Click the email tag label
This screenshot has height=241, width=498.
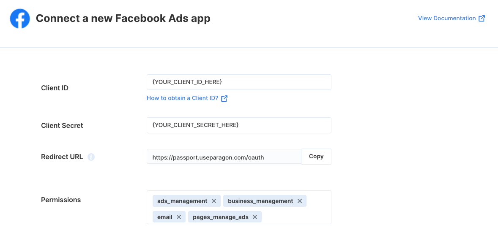click(x=165, y=217)
